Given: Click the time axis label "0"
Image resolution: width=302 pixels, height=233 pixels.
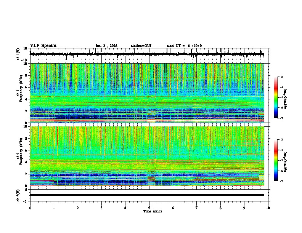Looking at the screenshot, I should [30, 208].
